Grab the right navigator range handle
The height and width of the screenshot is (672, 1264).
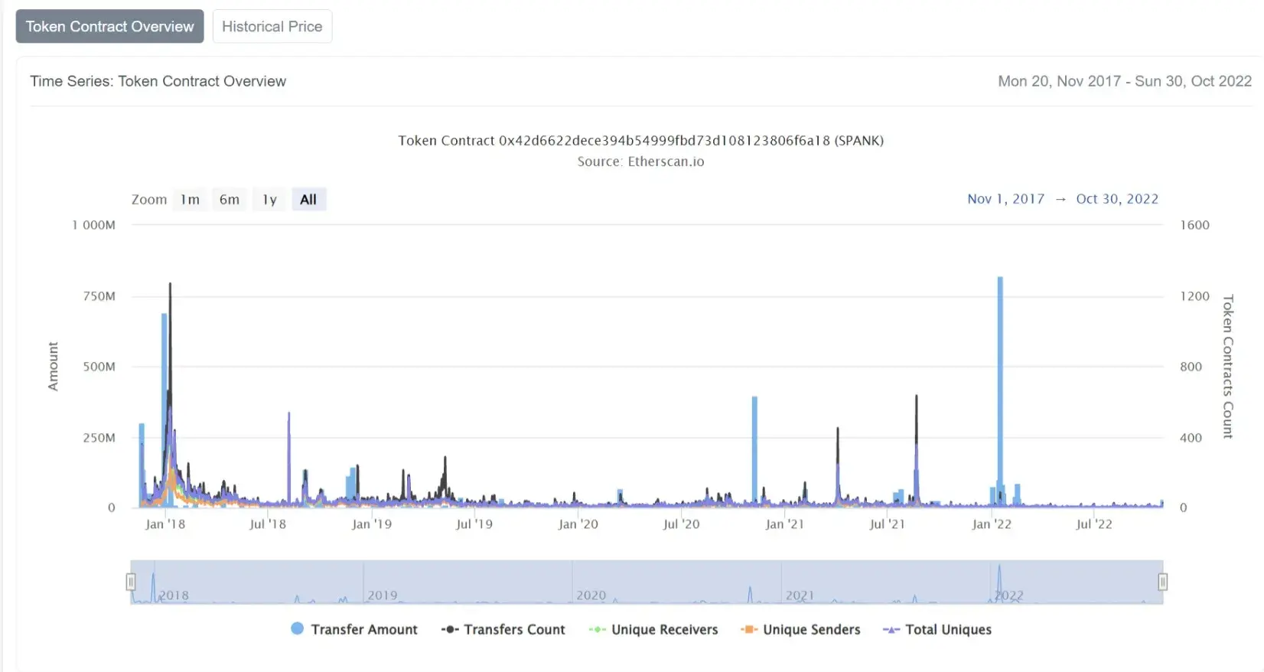click(x=1163, y=582)
